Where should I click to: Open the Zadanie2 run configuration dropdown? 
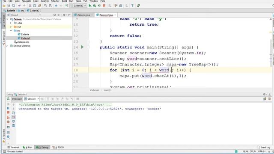coord(78,6)
